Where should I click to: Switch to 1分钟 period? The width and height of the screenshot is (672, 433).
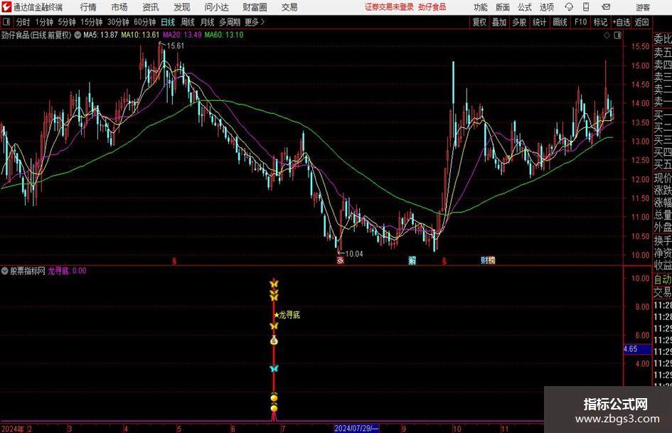tap(44, 22)
